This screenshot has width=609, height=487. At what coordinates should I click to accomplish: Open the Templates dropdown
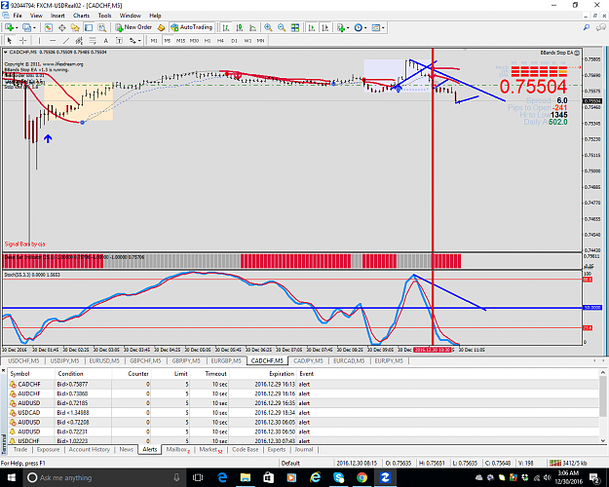point(378,27)
